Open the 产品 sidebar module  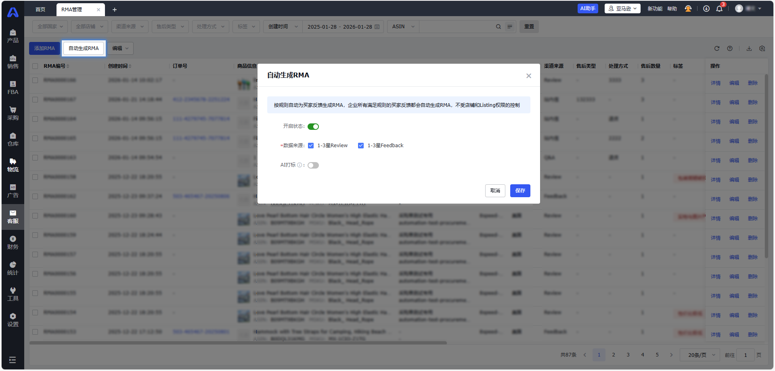[x=13, y=36]
